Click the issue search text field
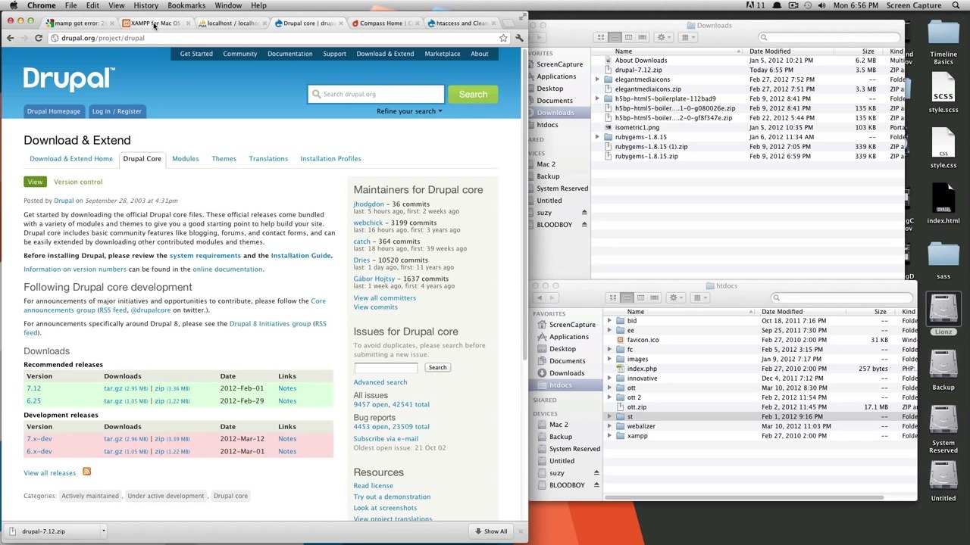 (385, 368)
